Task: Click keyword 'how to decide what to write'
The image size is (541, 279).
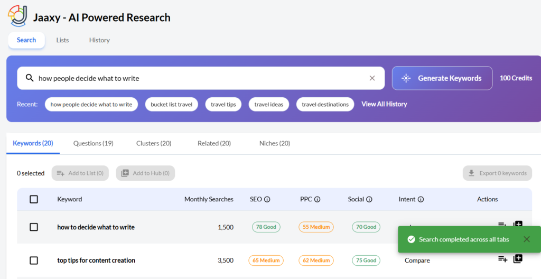Action: [96, 227]
